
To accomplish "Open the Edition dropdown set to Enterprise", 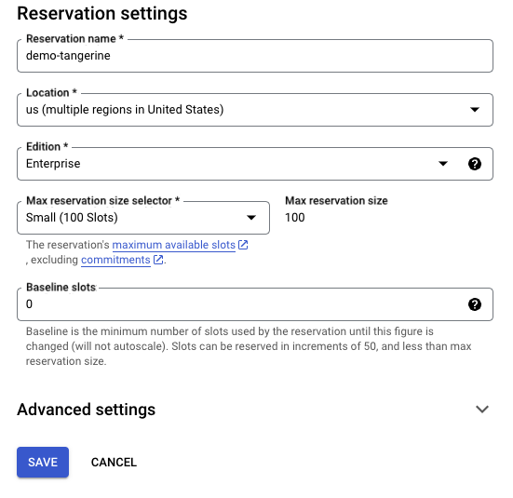I will click(x=255, y=164).
